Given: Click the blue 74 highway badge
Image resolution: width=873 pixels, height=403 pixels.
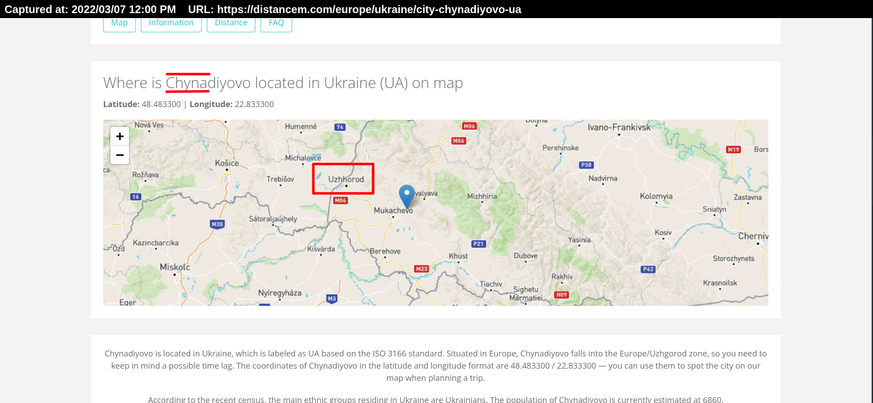Looking at the screenshot, I should (340, 127).
